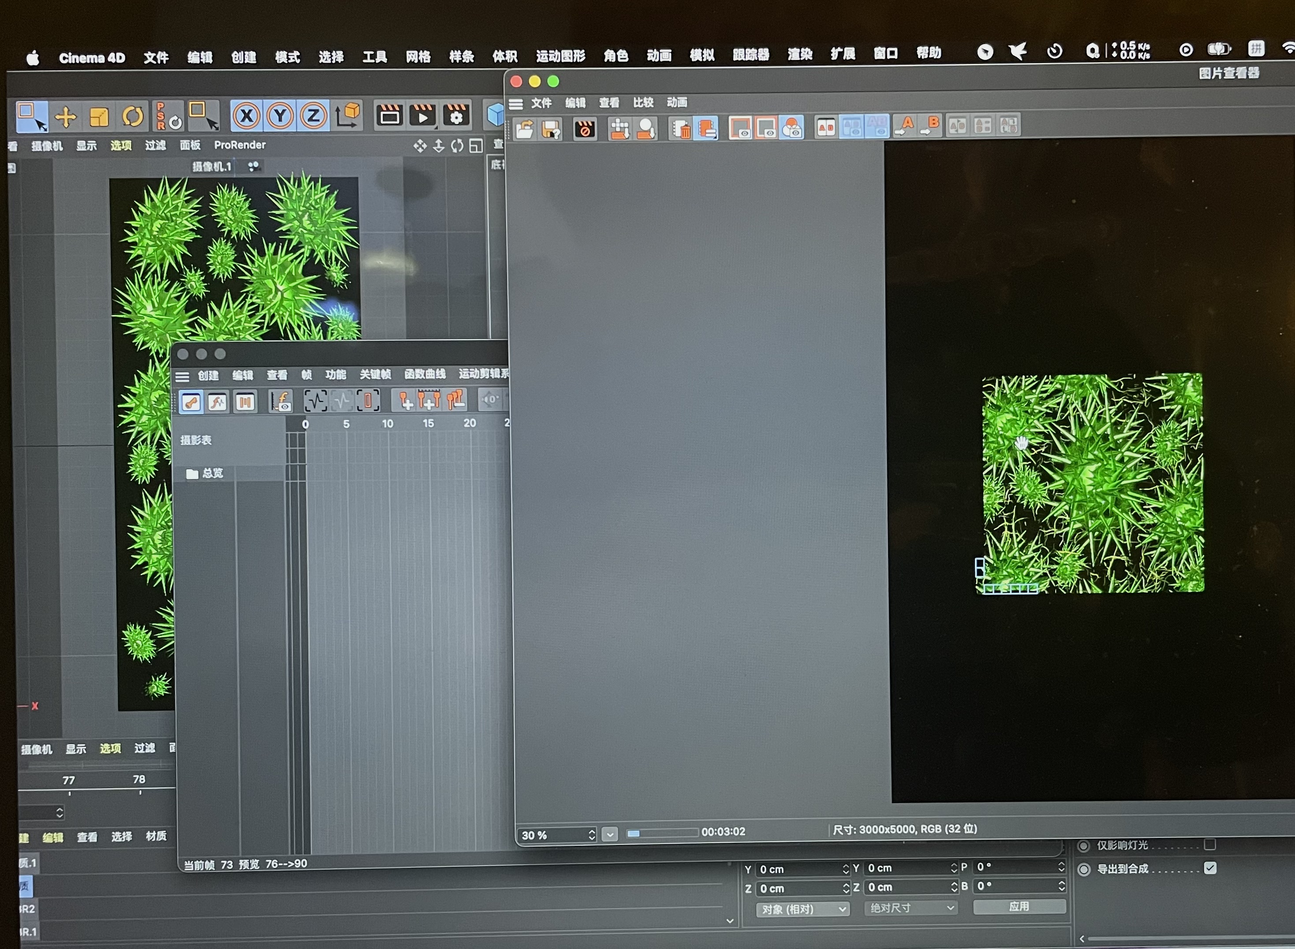Screen dimensions: 1295x949
Task: Open Edit Render Settings clapperboard icon
Action: pyautogui.click(x=456, y=115)
